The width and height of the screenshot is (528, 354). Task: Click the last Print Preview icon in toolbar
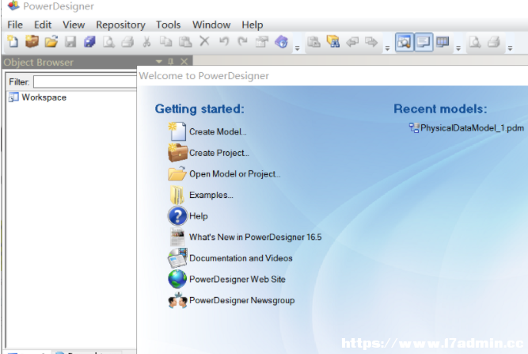[475, 42]
